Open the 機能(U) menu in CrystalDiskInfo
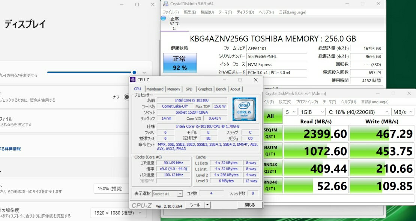Image resolution: width=416 pixels, height=221 pixels. pyautogui.click(x=207, y=12)
